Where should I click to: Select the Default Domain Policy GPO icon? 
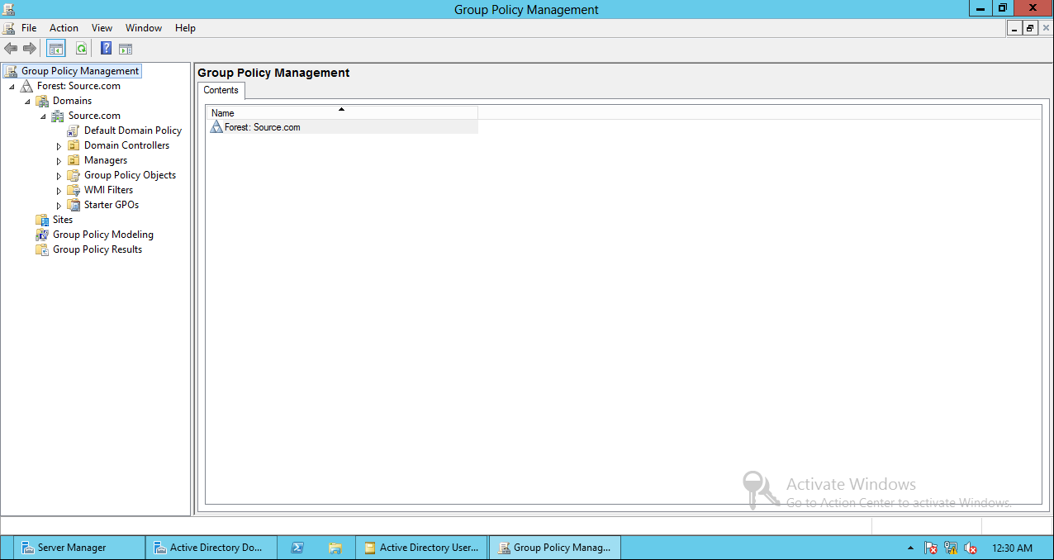click(74, 130)
